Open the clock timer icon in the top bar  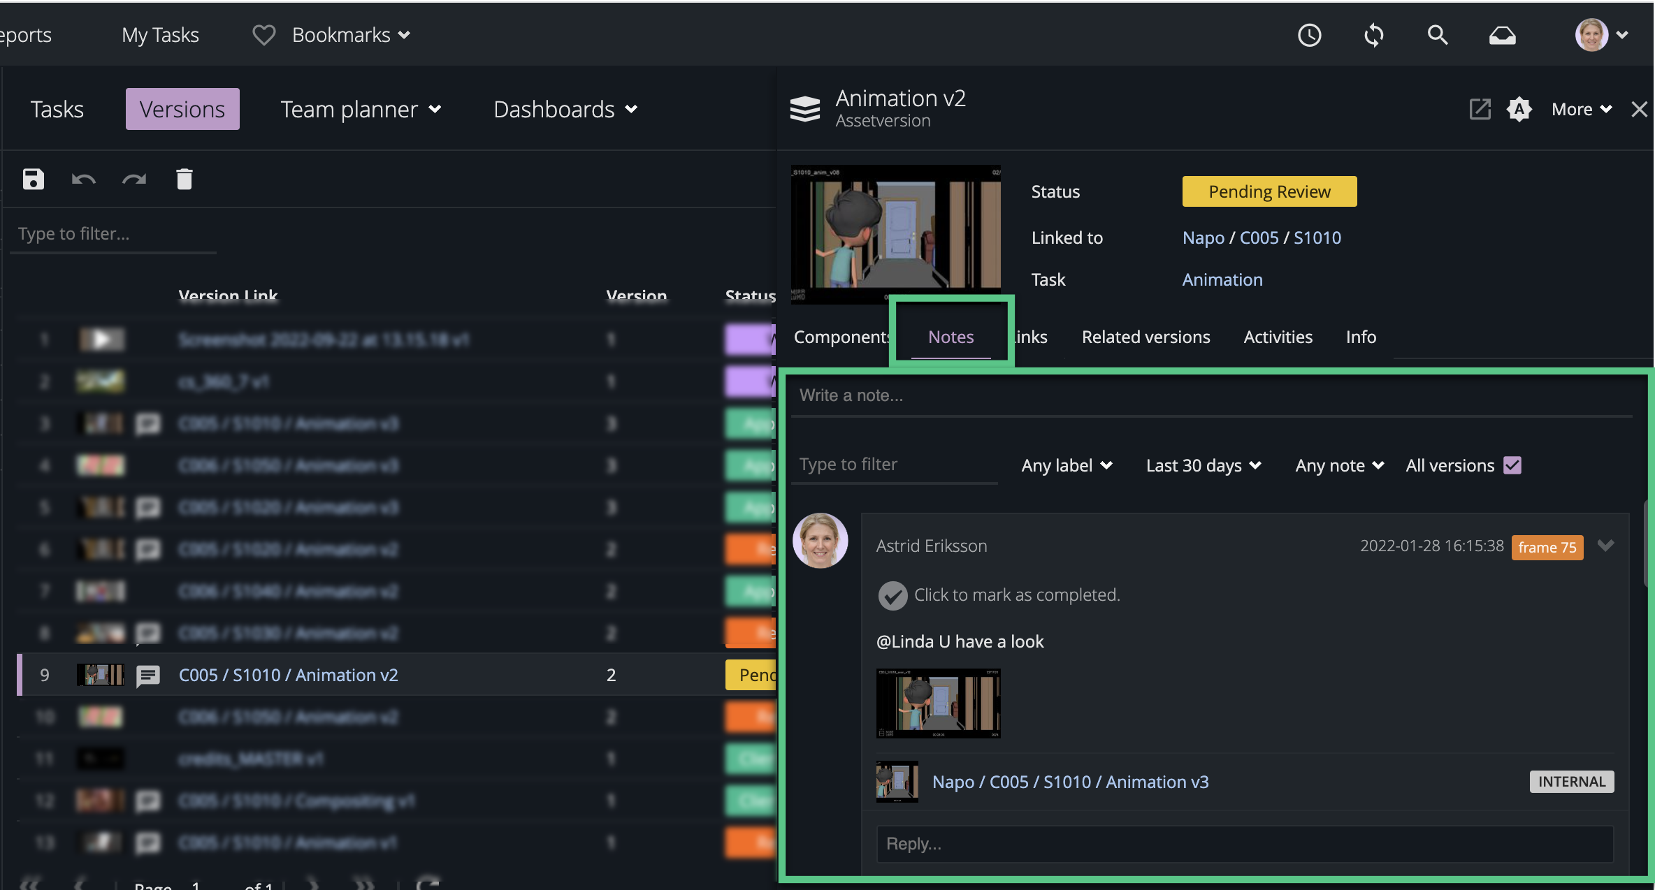1309,35
